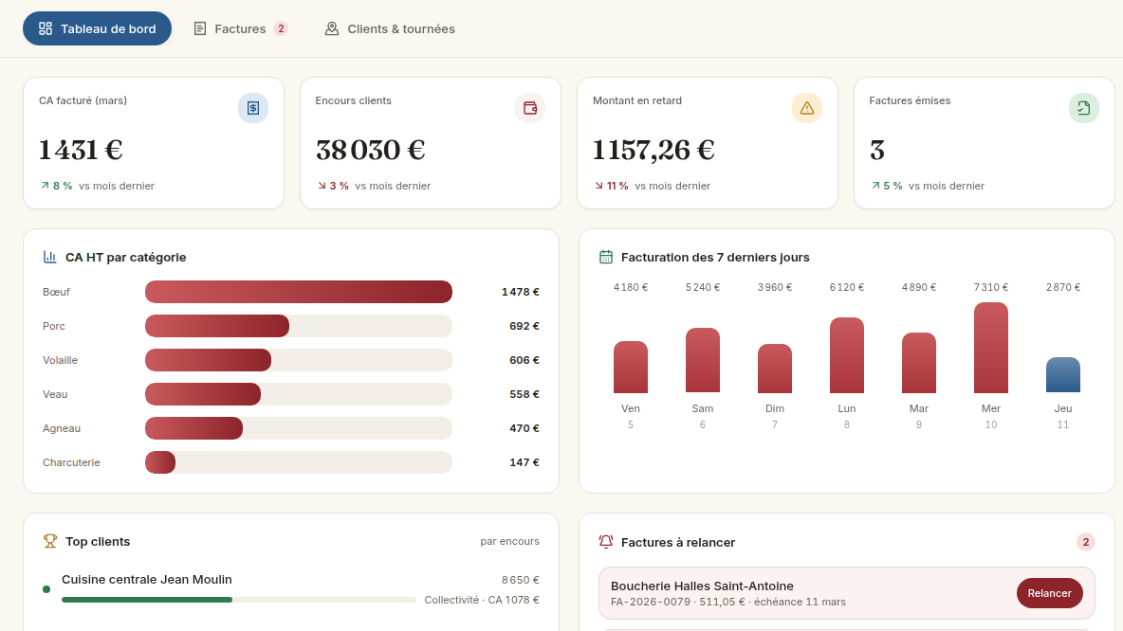Click the Factures émises document check icon

click(1083, 108)
